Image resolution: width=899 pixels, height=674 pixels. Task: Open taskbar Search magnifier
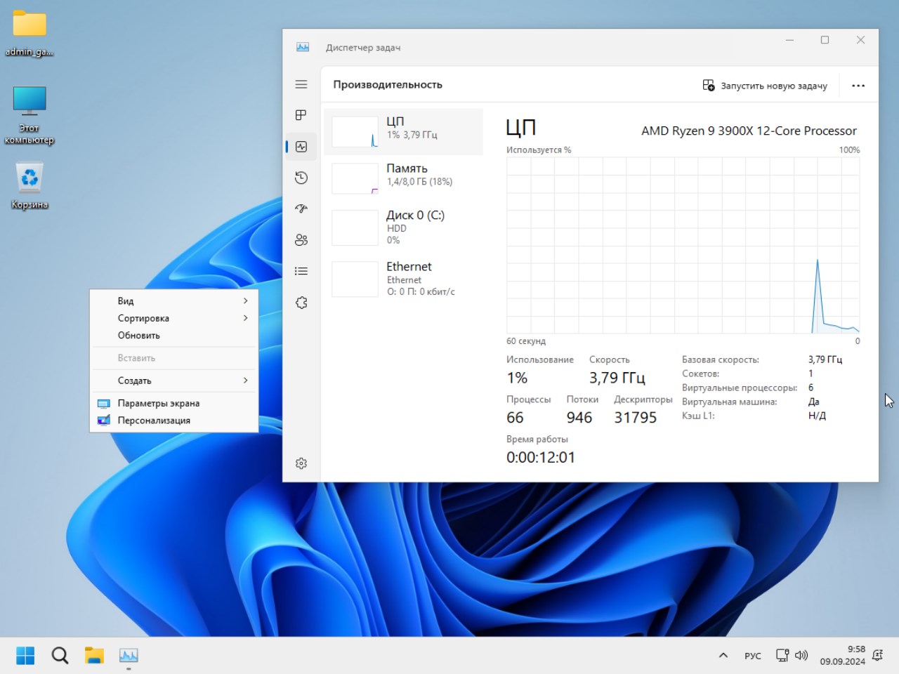60,656
